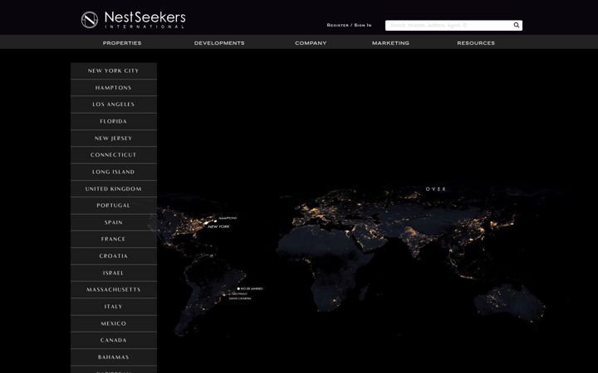The height and width of the screenshot is (373, 598).
Task: Pick France in the region list
Action: pos(114,239)
